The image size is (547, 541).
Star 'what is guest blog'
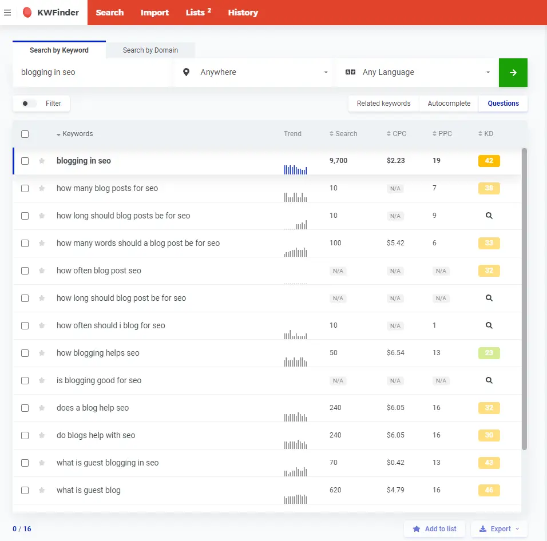[x=42, y=491]
